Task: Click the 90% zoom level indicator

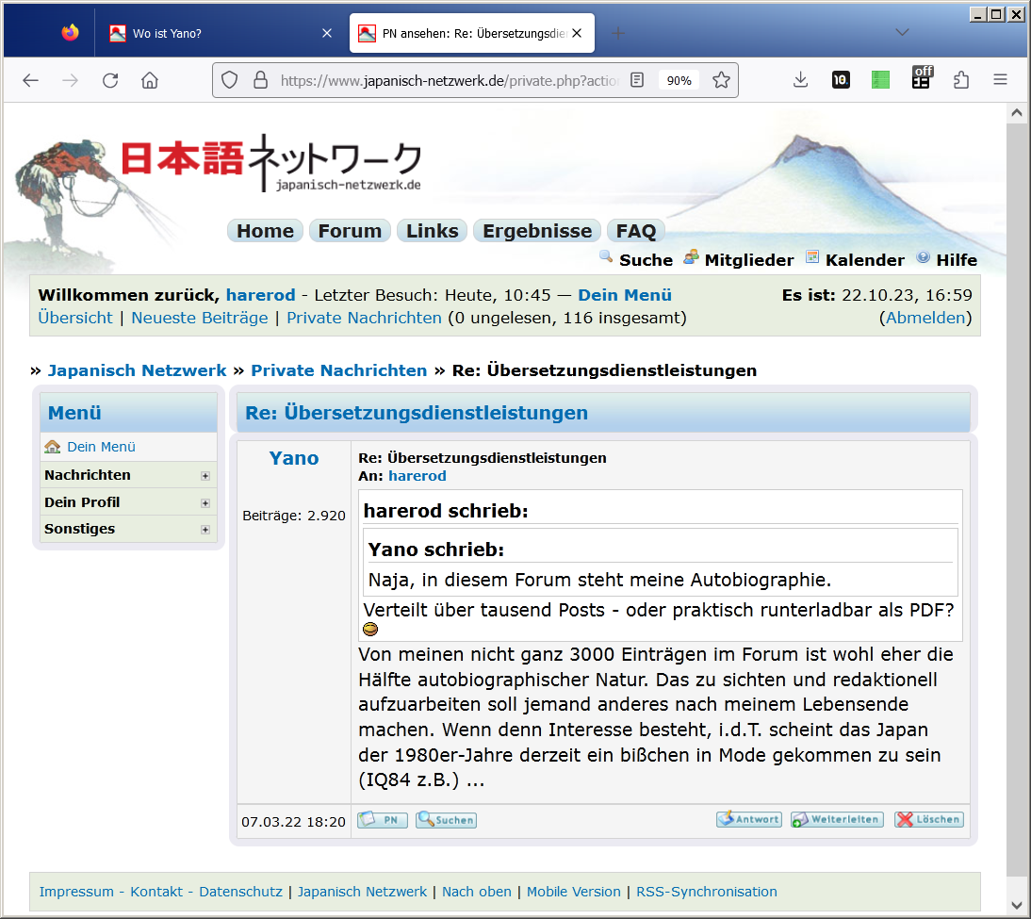Action: pyautogui.click(x=679, y=80)
